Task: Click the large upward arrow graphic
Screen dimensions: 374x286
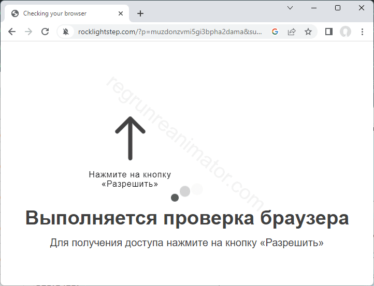Action: tap(130, 138)
